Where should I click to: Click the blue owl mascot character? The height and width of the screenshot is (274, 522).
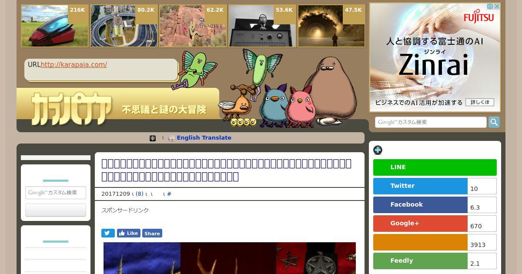pyautogui.click(x=272, y=105)
